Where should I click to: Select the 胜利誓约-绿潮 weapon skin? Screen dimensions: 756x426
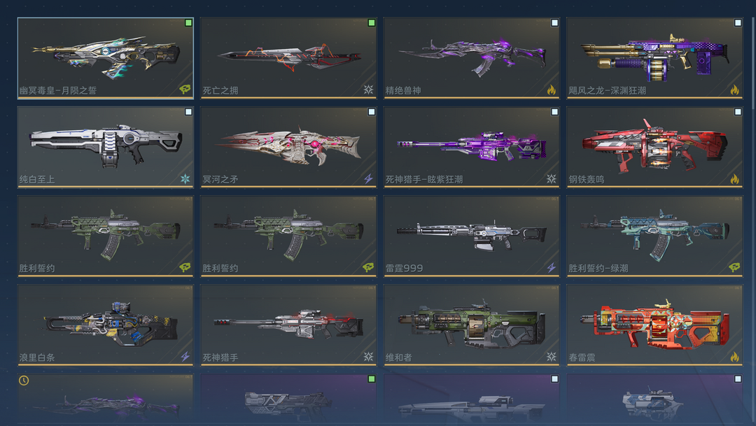pos(654,236)
